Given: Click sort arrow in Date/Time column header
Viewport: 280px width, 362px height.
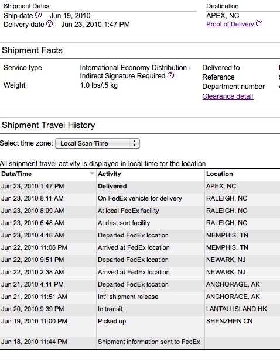Looking at the screenshot, I should [x=92, y=174].
